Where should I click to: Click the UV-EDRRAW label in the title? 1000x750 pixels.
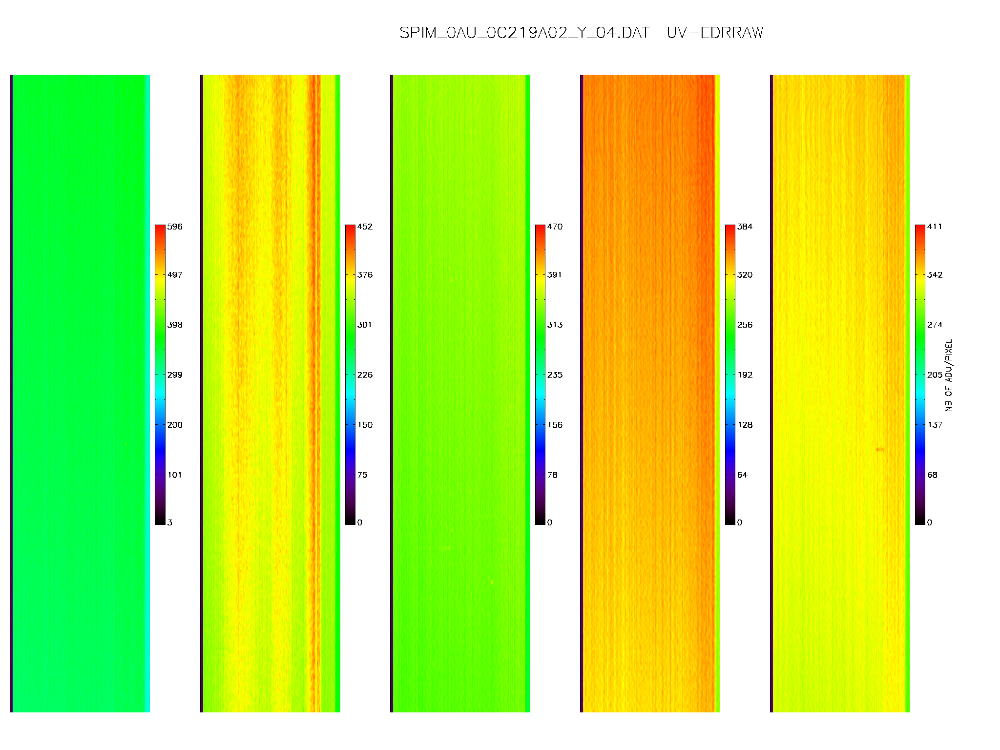pyautogui.click(x=715, y=33)
